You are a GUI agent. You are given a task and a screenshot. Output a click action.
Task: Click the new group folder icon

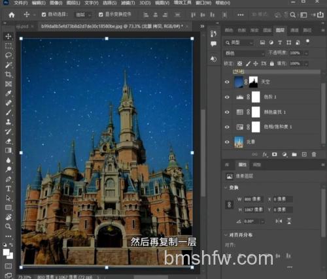coord(294,154)
